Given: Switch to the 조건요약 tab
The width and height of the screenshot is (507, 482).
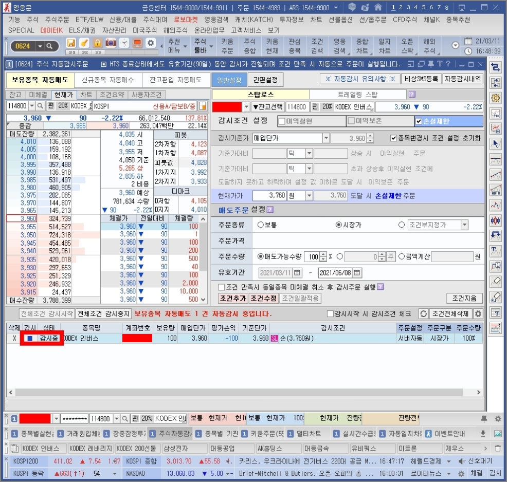Looking at the screenshot, I should 112,95.
